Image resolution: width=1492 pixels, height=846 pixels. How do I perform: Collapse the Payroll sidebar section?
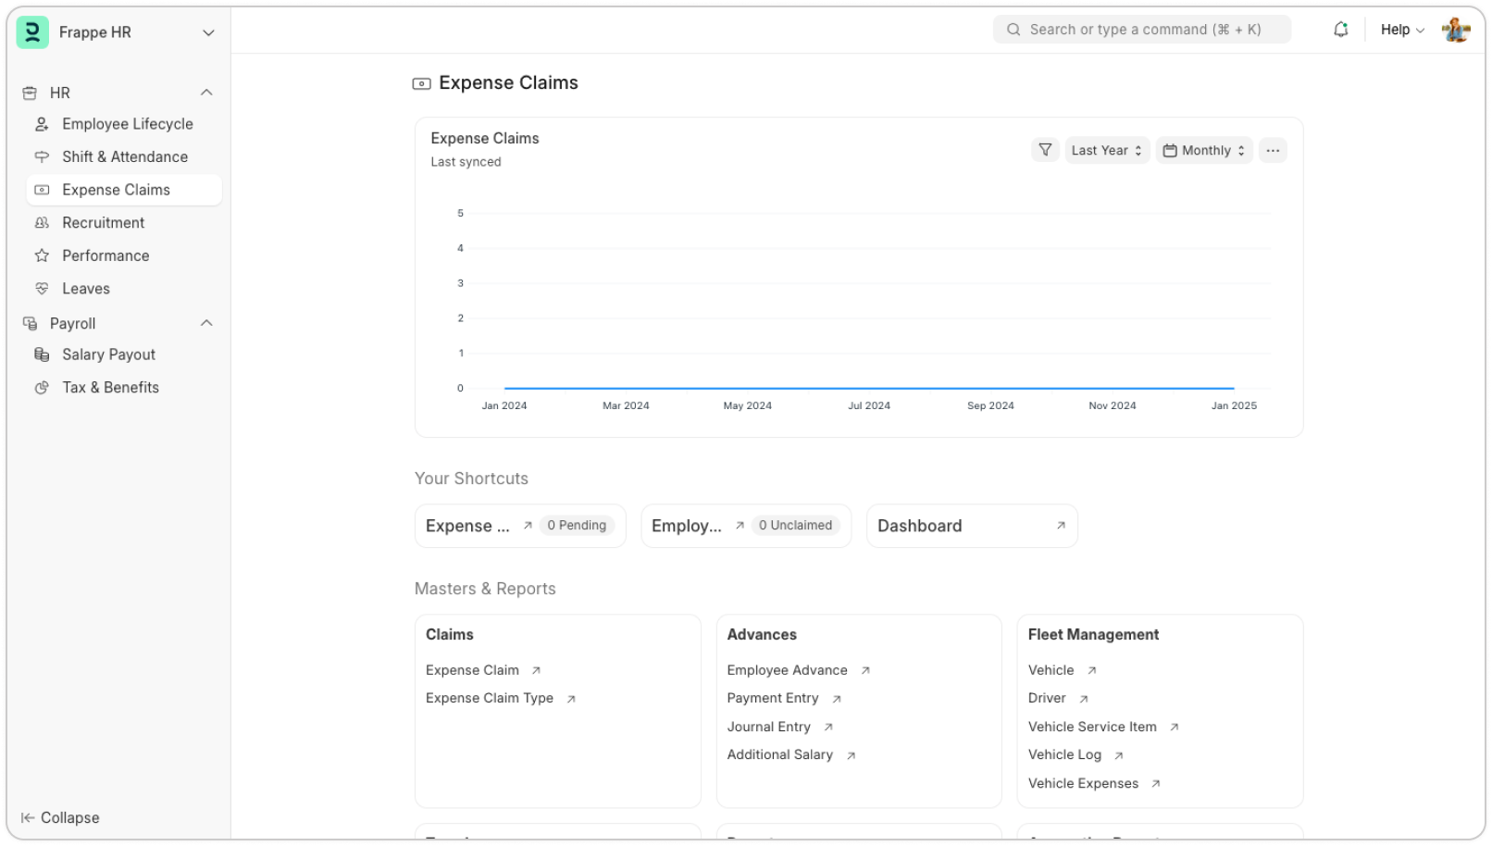pyautogui.click(x=206, y=323)
